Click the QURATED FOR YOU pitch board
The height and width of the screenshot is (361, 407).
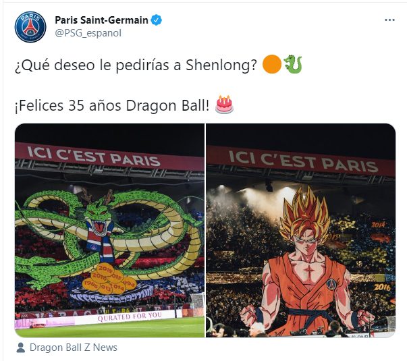(130, 316)
